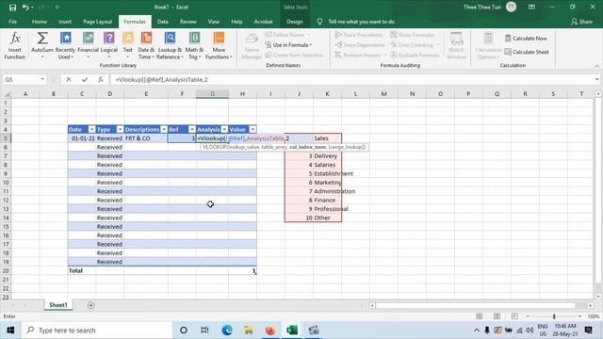The height and width of the screenshot is (339, 603).
Task: Confirm formula with checkmark icon
Action: (85, 79)
